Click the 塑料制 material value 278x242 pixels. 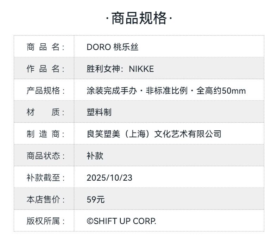(x=99, y=112)
